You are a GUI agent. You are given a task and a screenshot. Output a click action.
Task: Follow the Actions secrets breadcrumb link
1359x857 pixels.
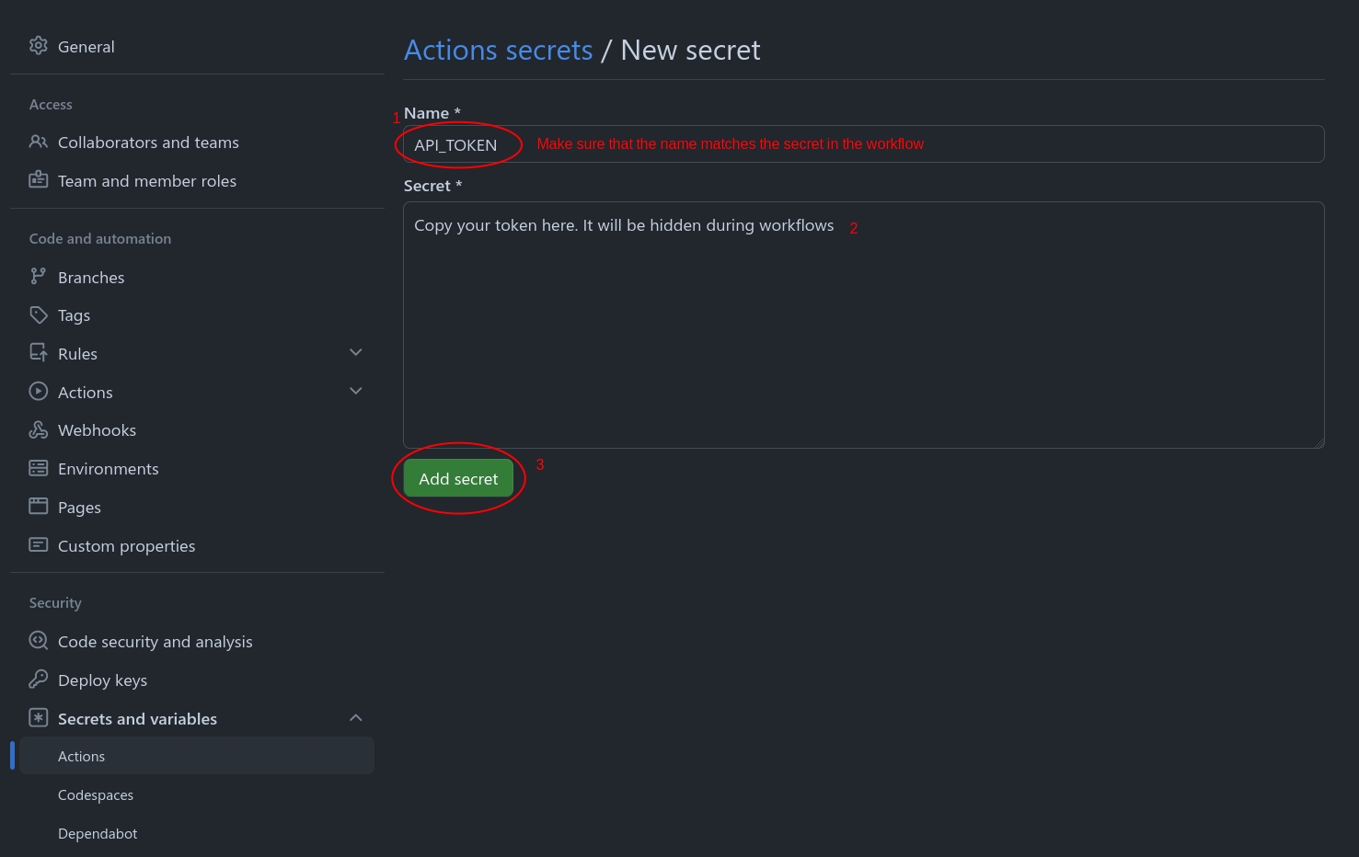click(498, 50)
